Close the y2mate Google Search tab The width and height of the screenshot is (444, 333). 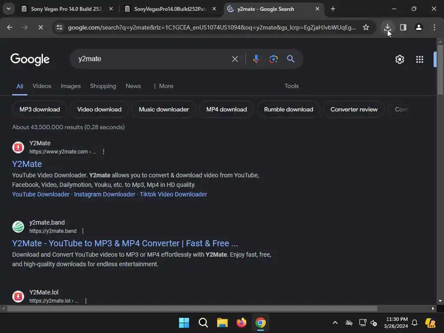317,9
